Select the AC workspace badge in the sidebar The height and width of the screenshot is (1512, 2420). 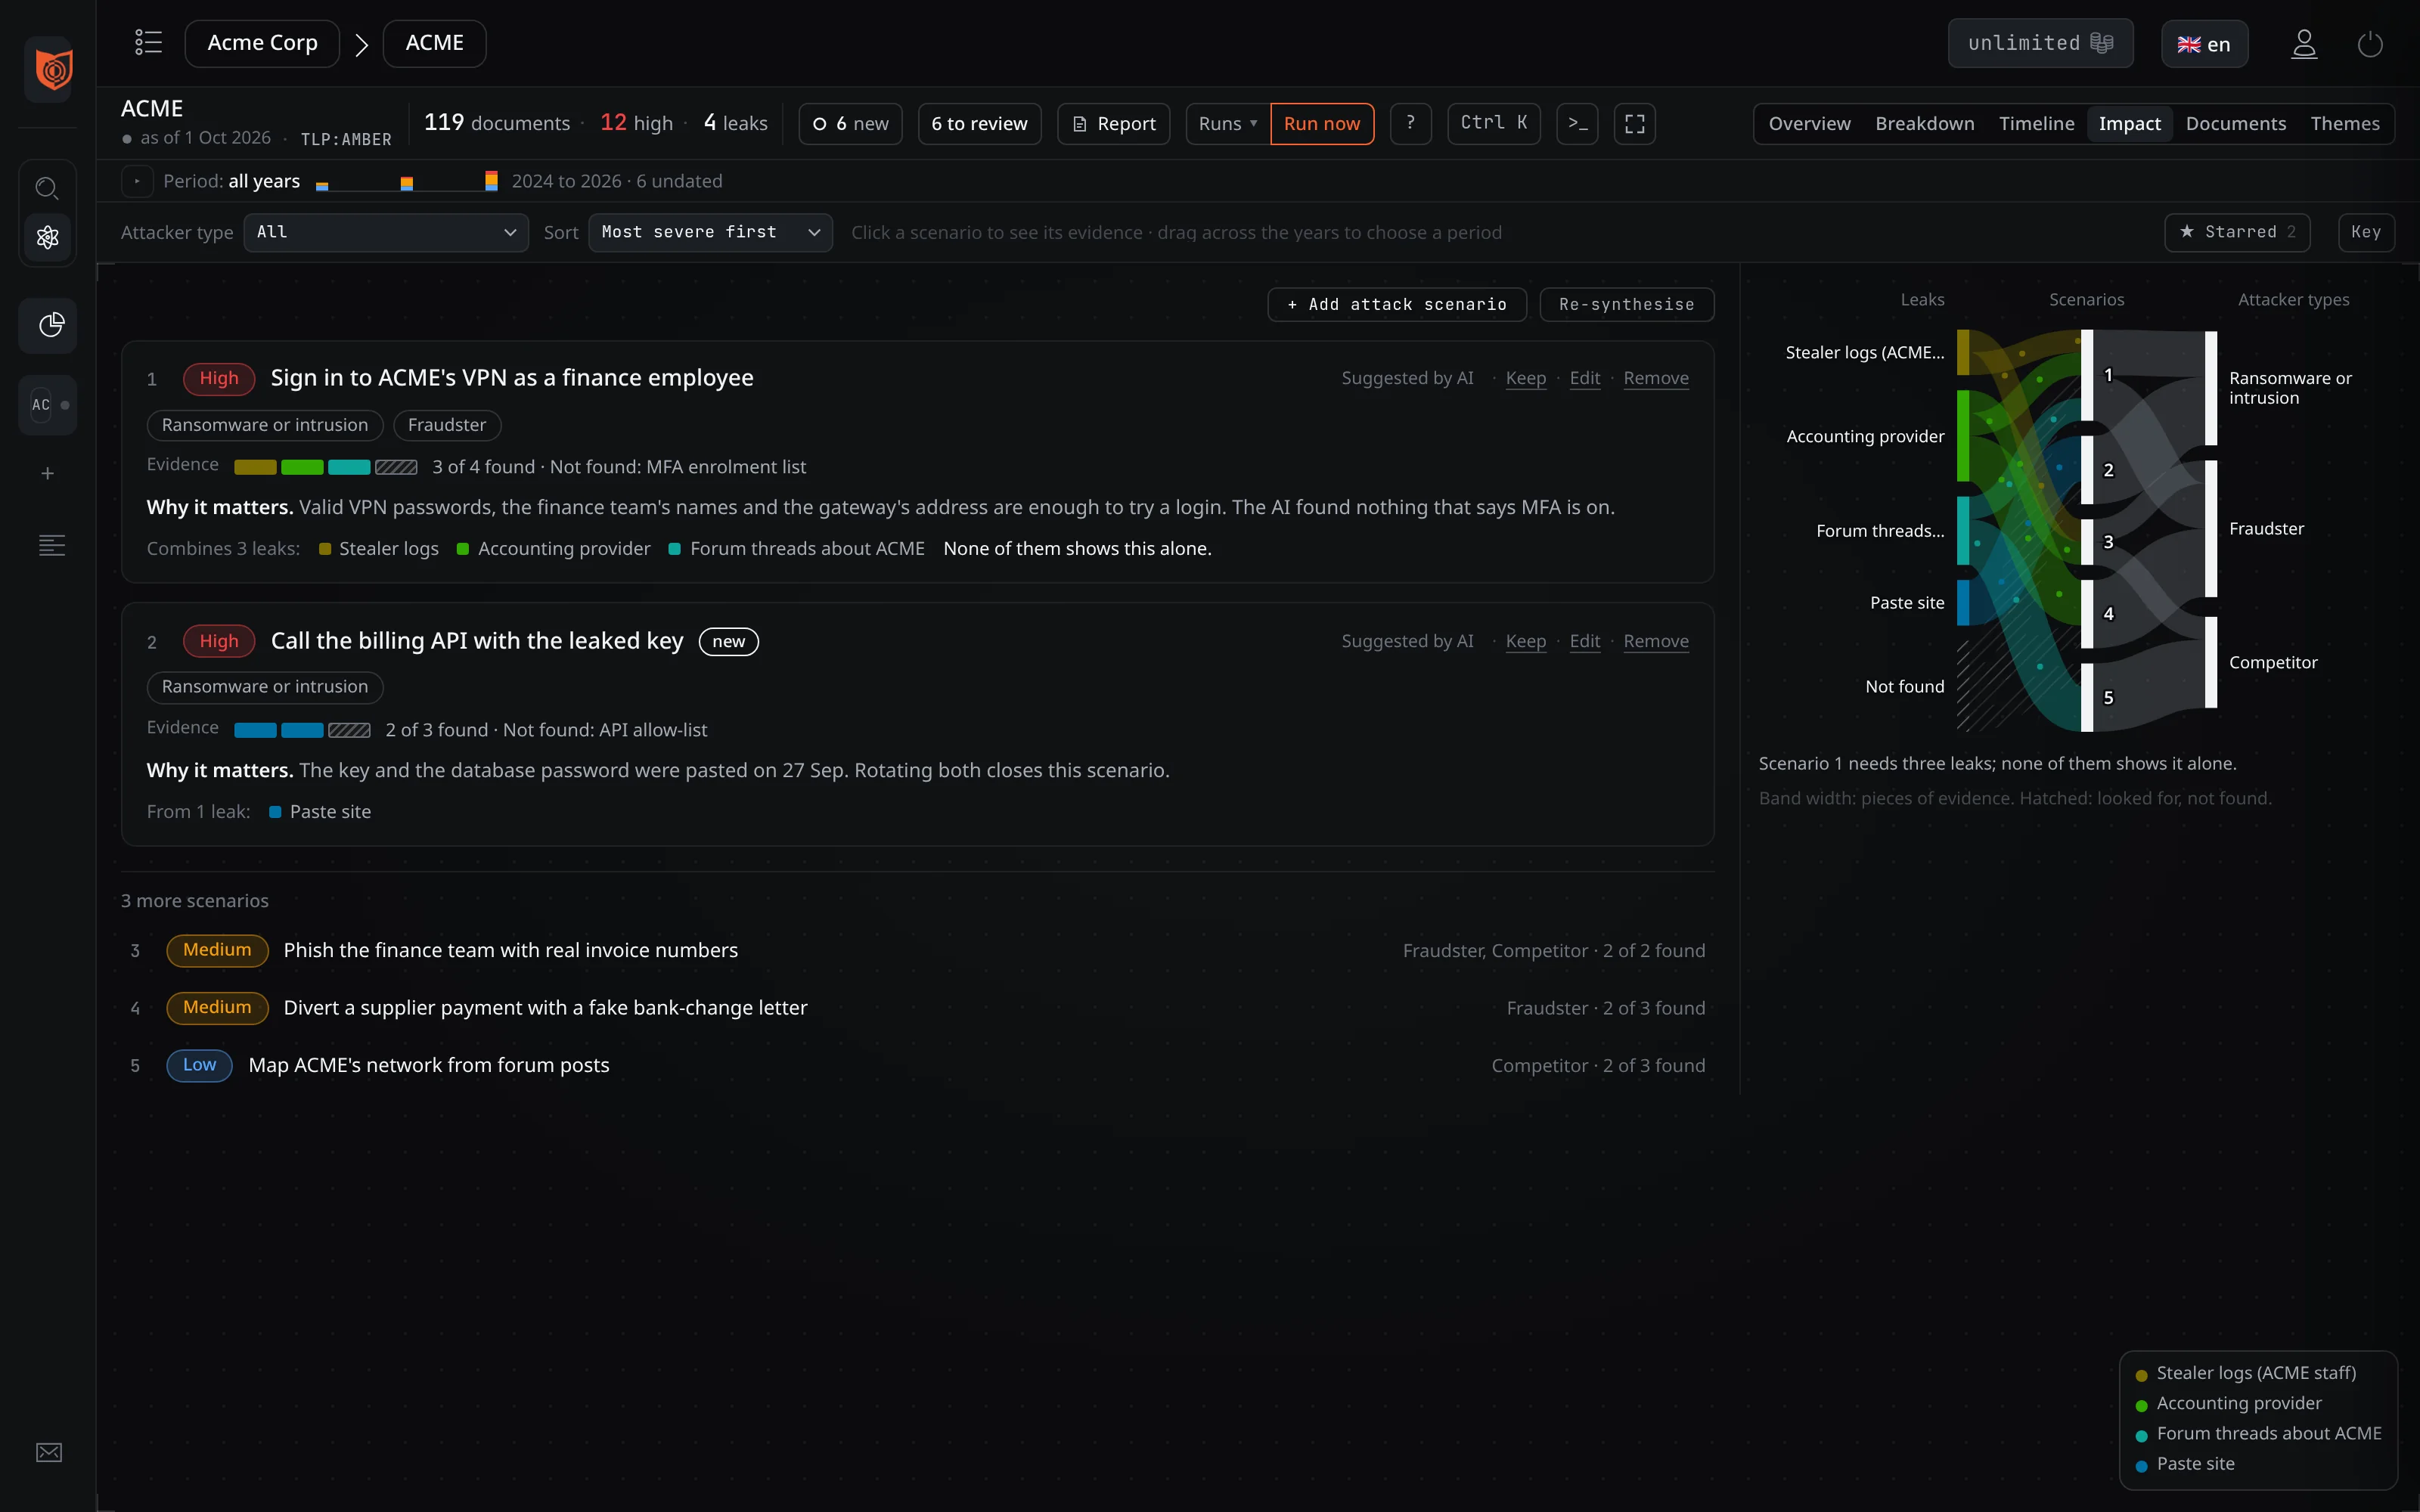click(x=48, y=405)
